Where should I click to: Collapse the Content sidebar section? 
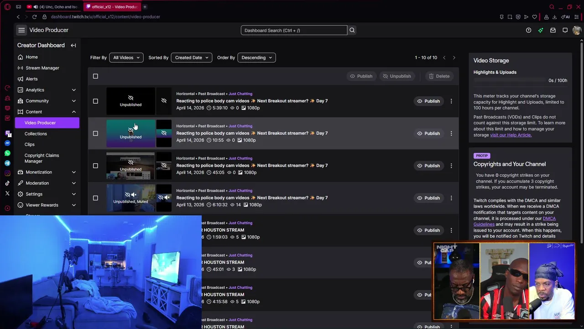click(x=47, y=112)
